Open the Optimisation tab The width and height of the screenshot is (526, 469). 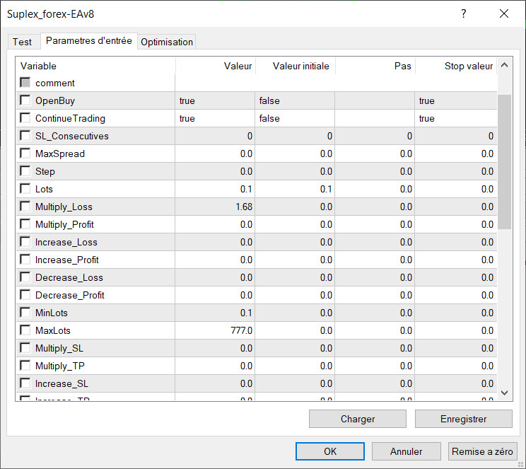(x=167, y=42)
